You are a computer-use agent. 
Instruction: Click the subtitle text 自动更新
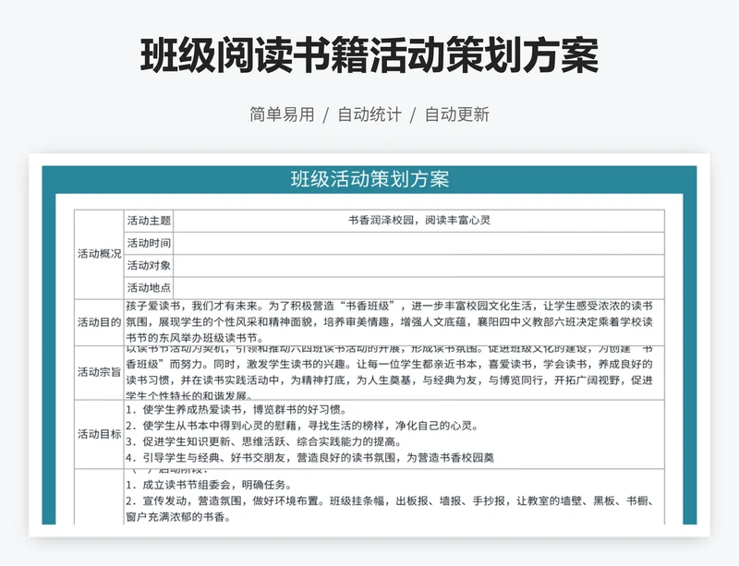point(457,114)
